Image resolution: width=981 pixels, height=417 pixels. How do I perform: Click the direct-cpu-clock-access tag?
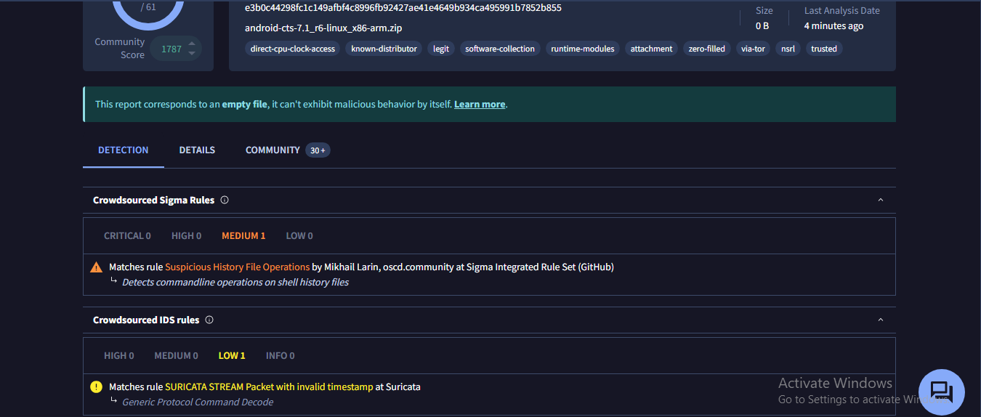pyautogui.click(x=292, y=49)
